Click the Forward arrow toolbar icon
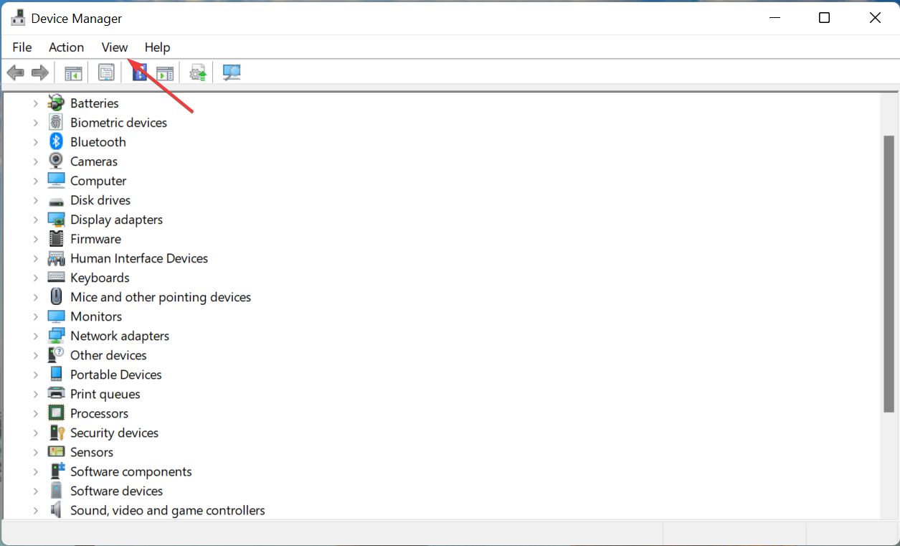 click(40, 72)
